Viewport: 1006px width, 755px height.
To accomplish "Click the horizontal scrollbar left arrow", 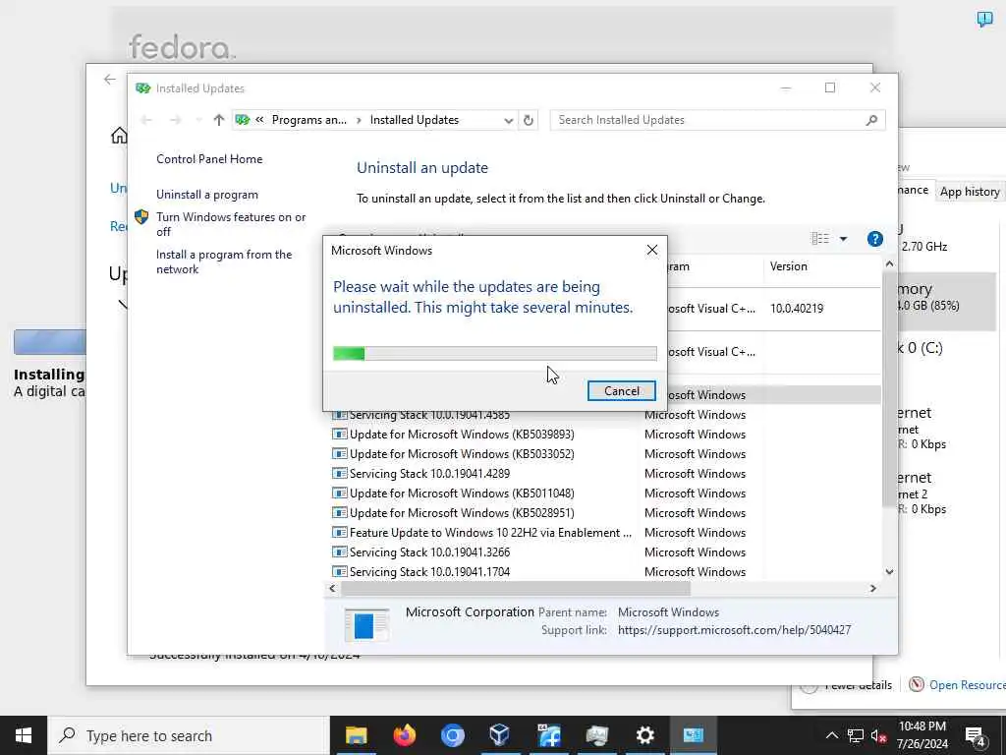I will 332,588.
